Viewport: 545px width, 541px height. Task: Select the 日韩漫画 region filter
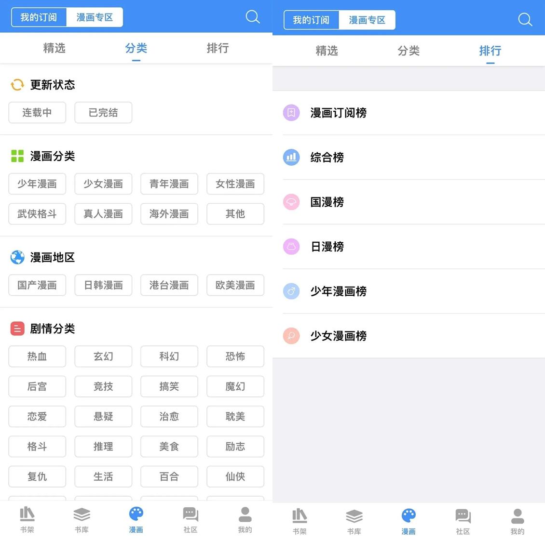tap(103, 285)
